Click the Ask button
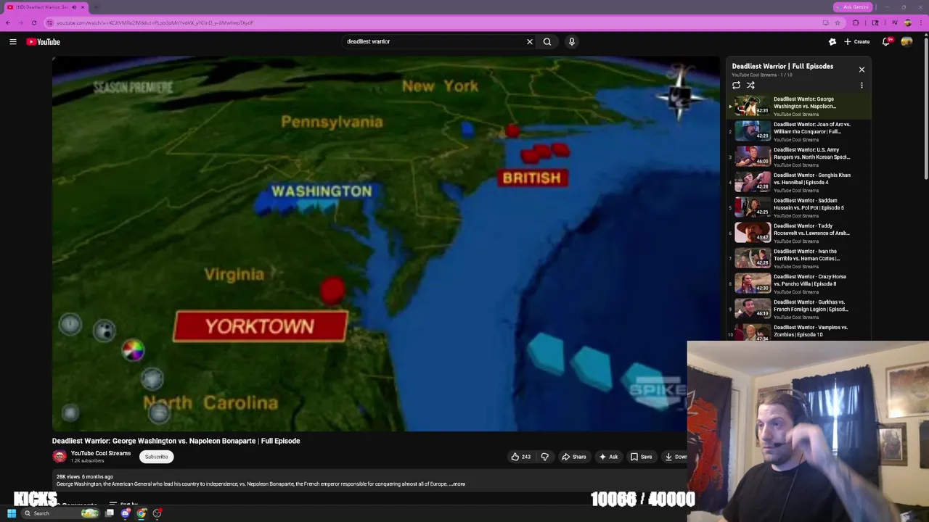Viewport: 929px width, 522px height. tap(608, 457)
